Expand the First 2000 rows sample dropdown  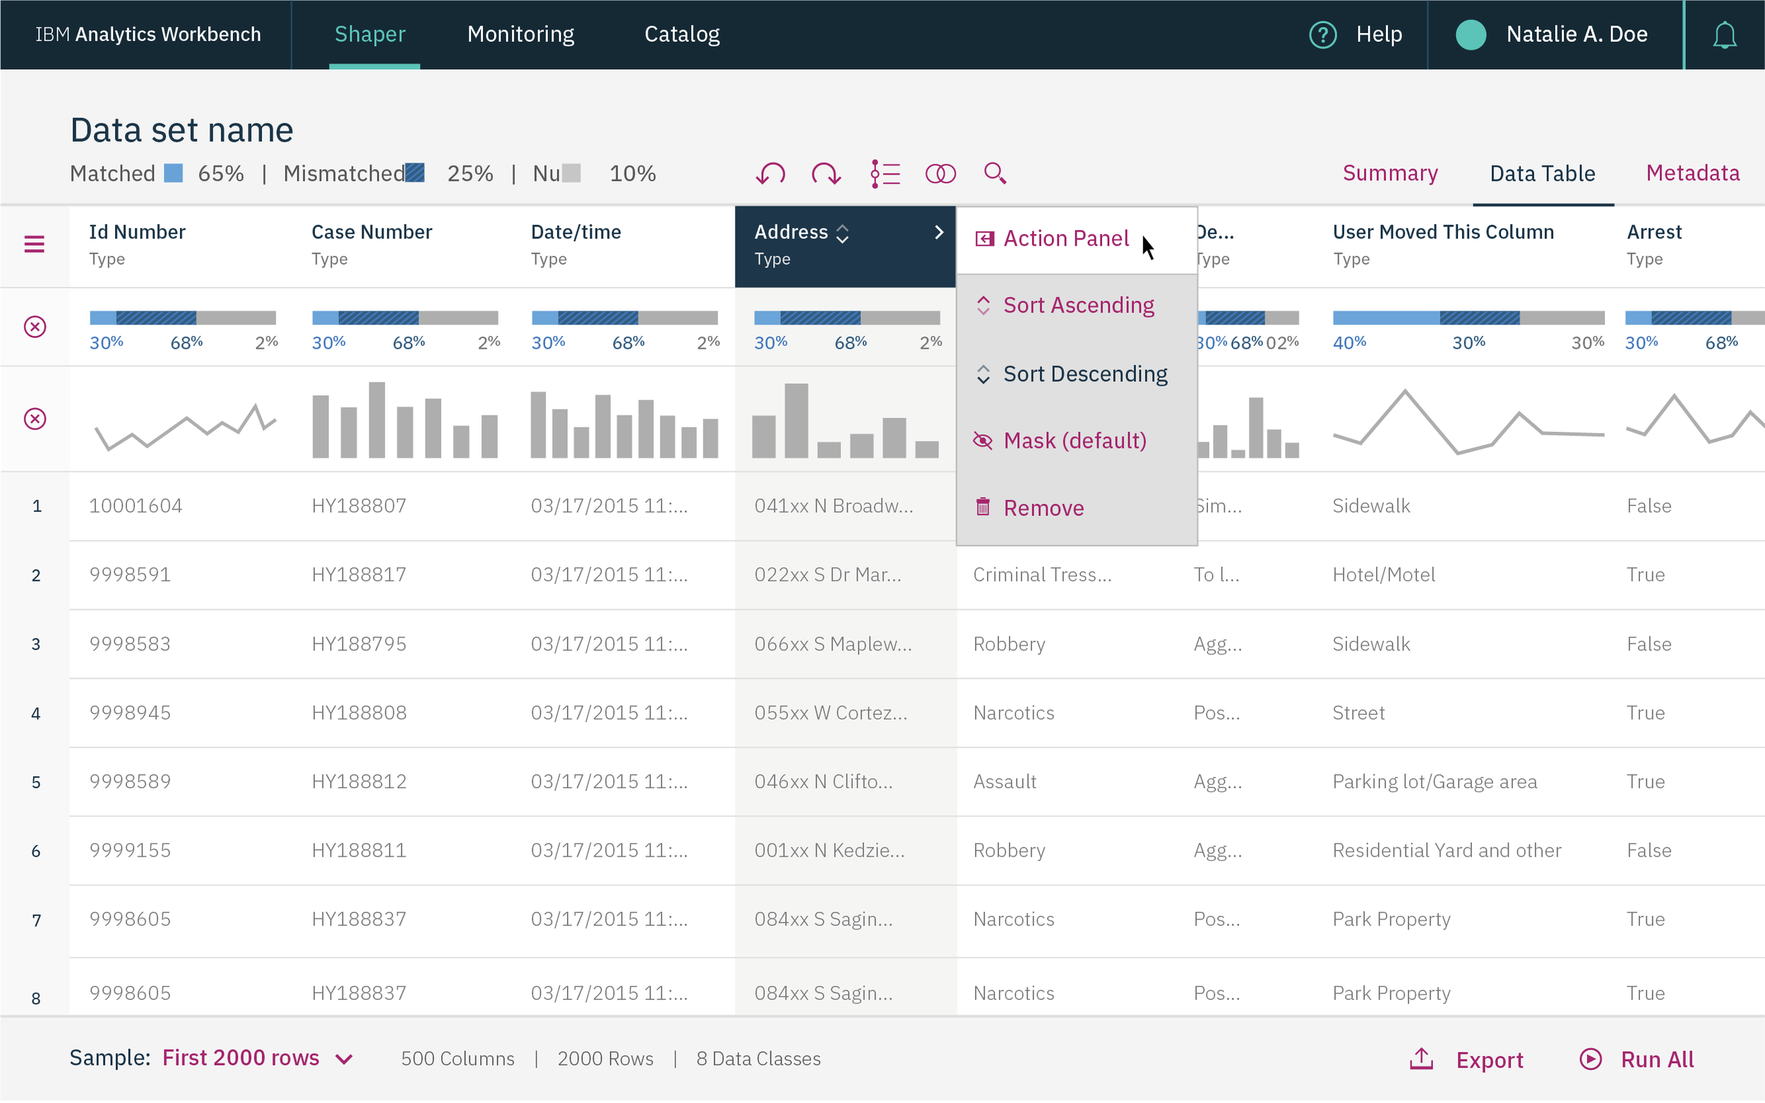click(x=345, y=1059)
